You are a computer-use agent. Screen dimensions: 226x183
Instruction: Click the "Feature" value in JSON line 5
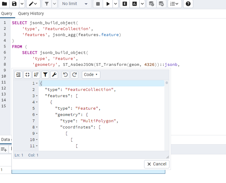(x=87, y=108)
